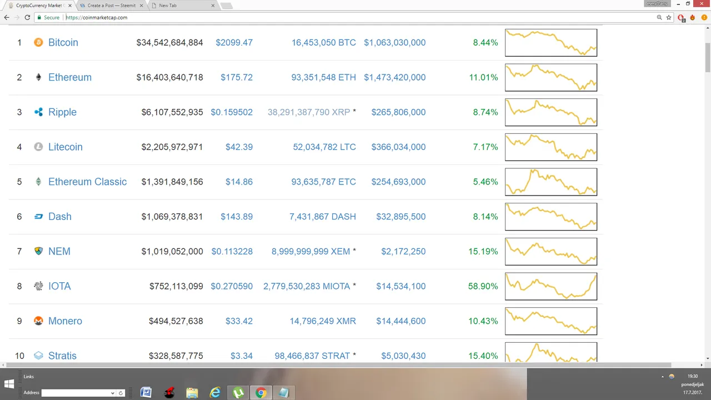Close the New Tab tab
The image size is (711, 400).
click(x=213, y=6)
